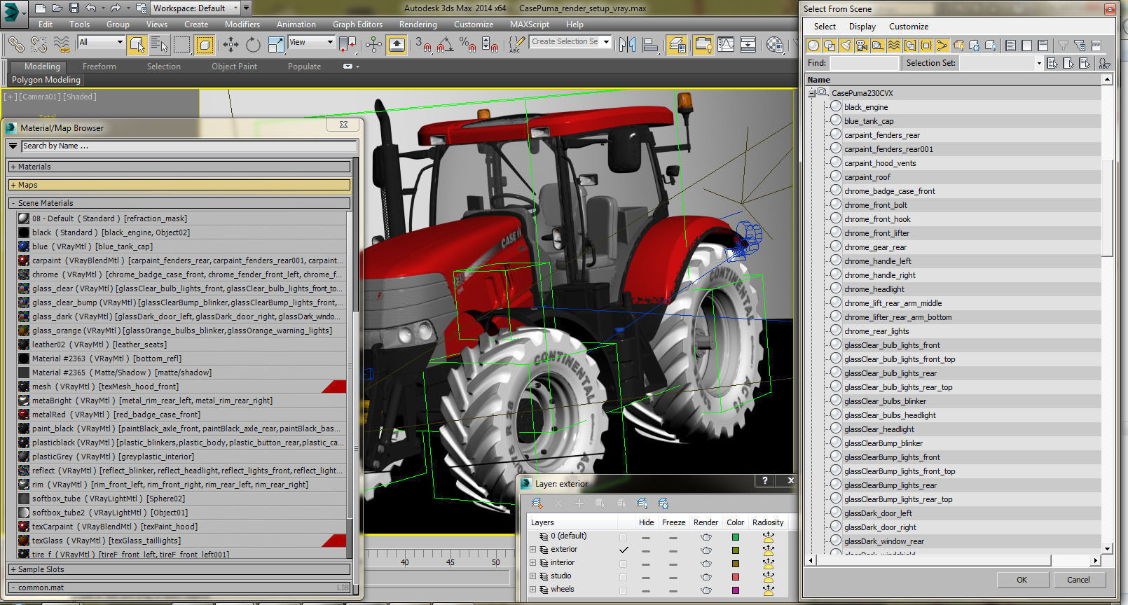
Task: Expand the Maps group in the browser
Action: [179, 185]
